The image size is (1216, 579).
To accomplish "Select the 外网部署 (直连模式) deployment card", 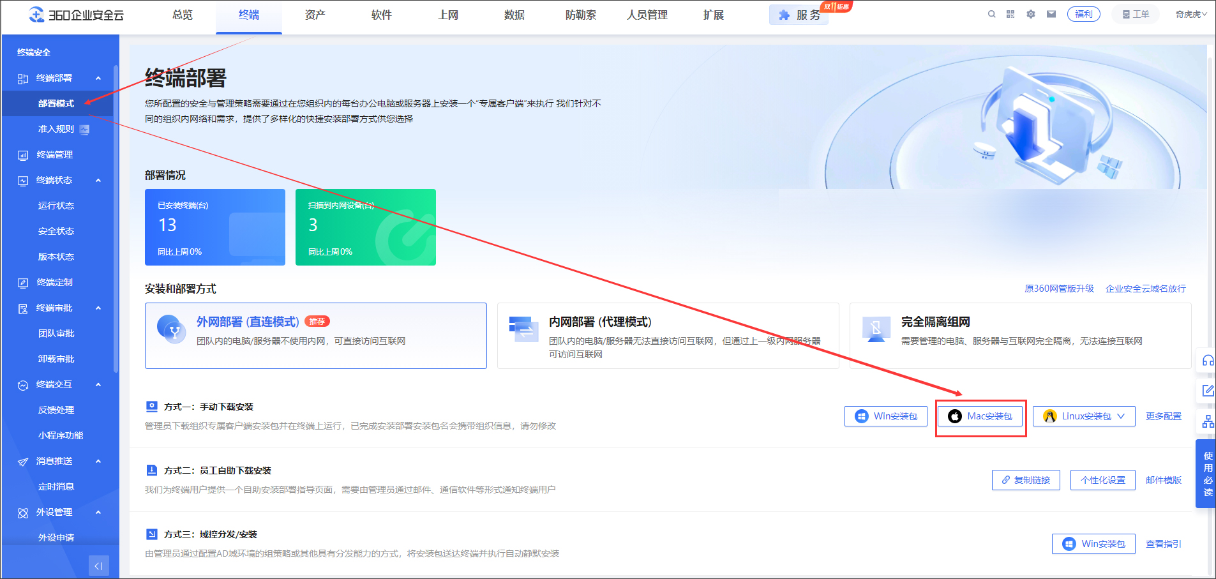I will 315,335.
